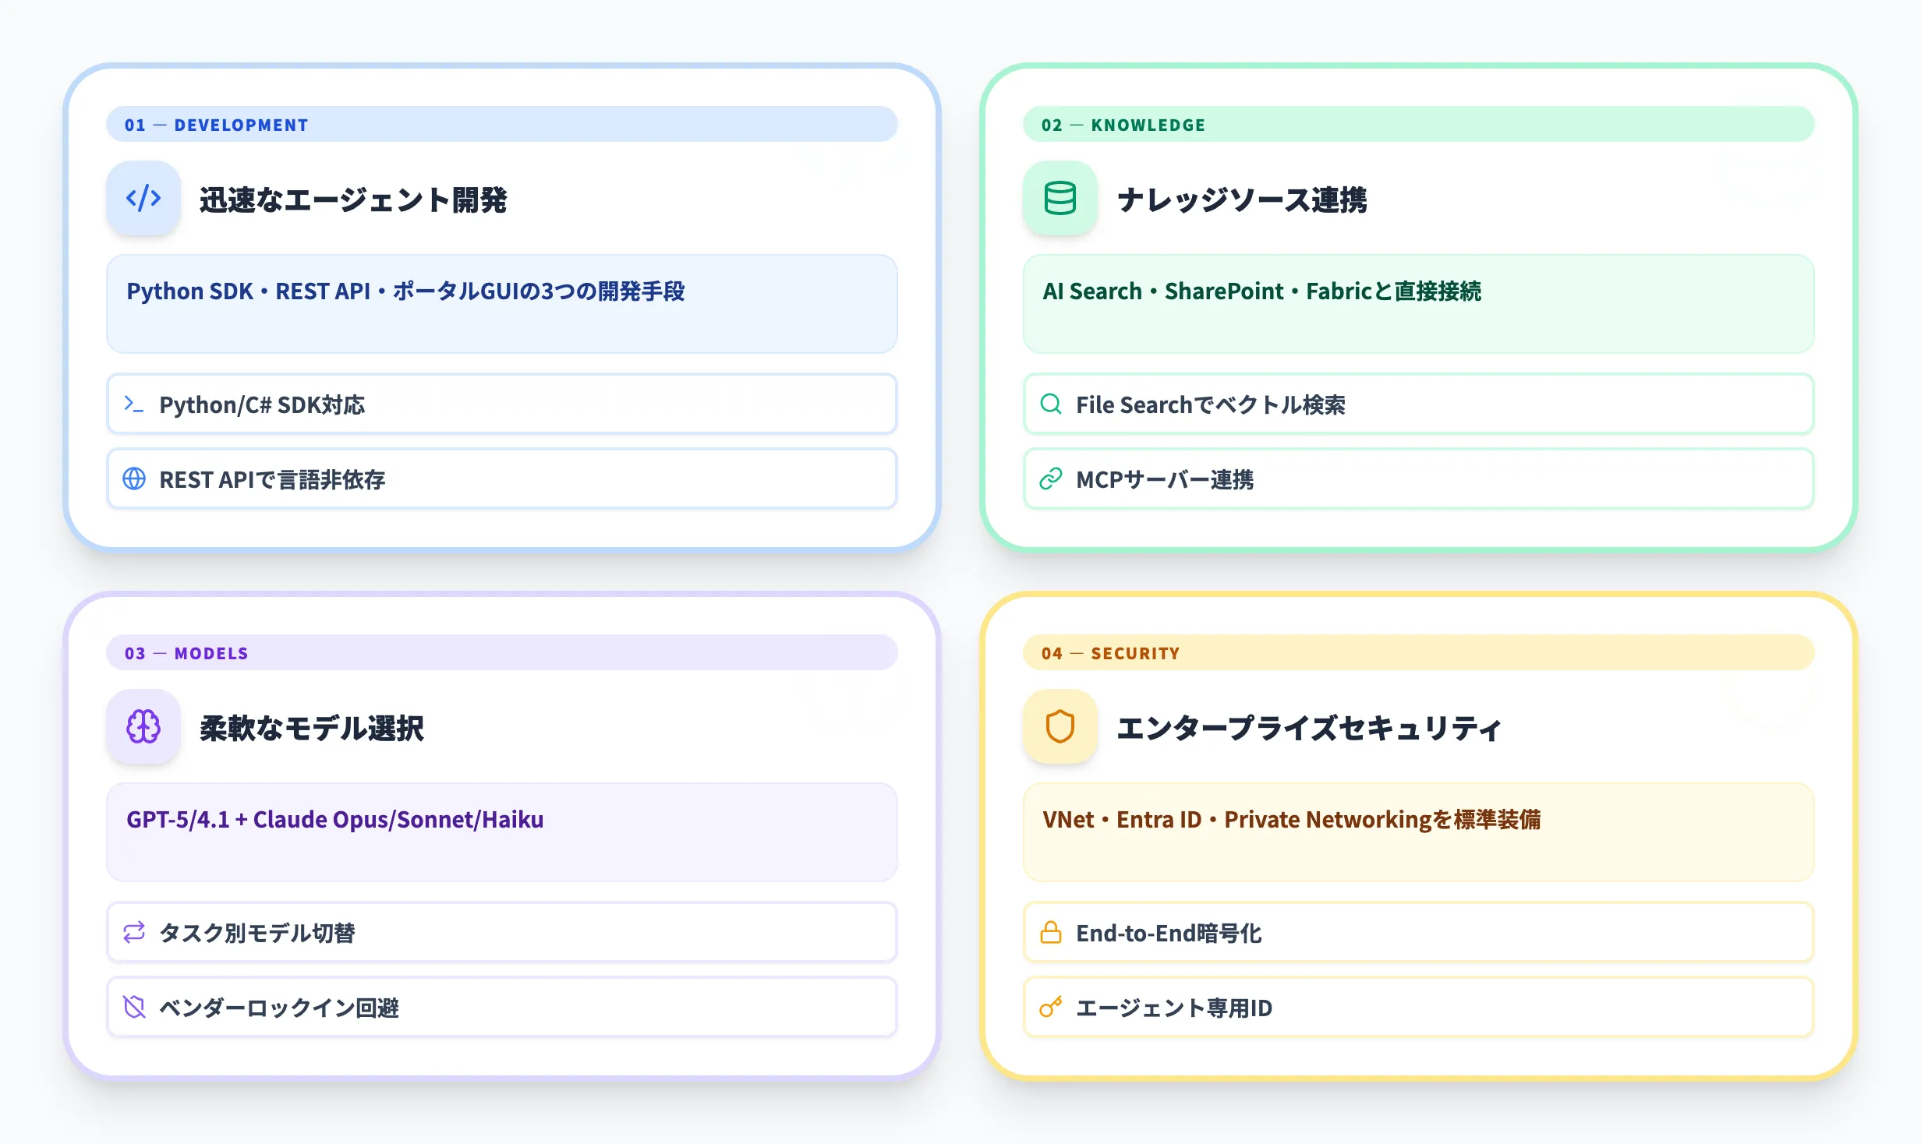Click the GPT-5/4.1 + Claude models banner
Image resolution: width=1921 pixels, height=1144 pixels.
click(502, 832)
